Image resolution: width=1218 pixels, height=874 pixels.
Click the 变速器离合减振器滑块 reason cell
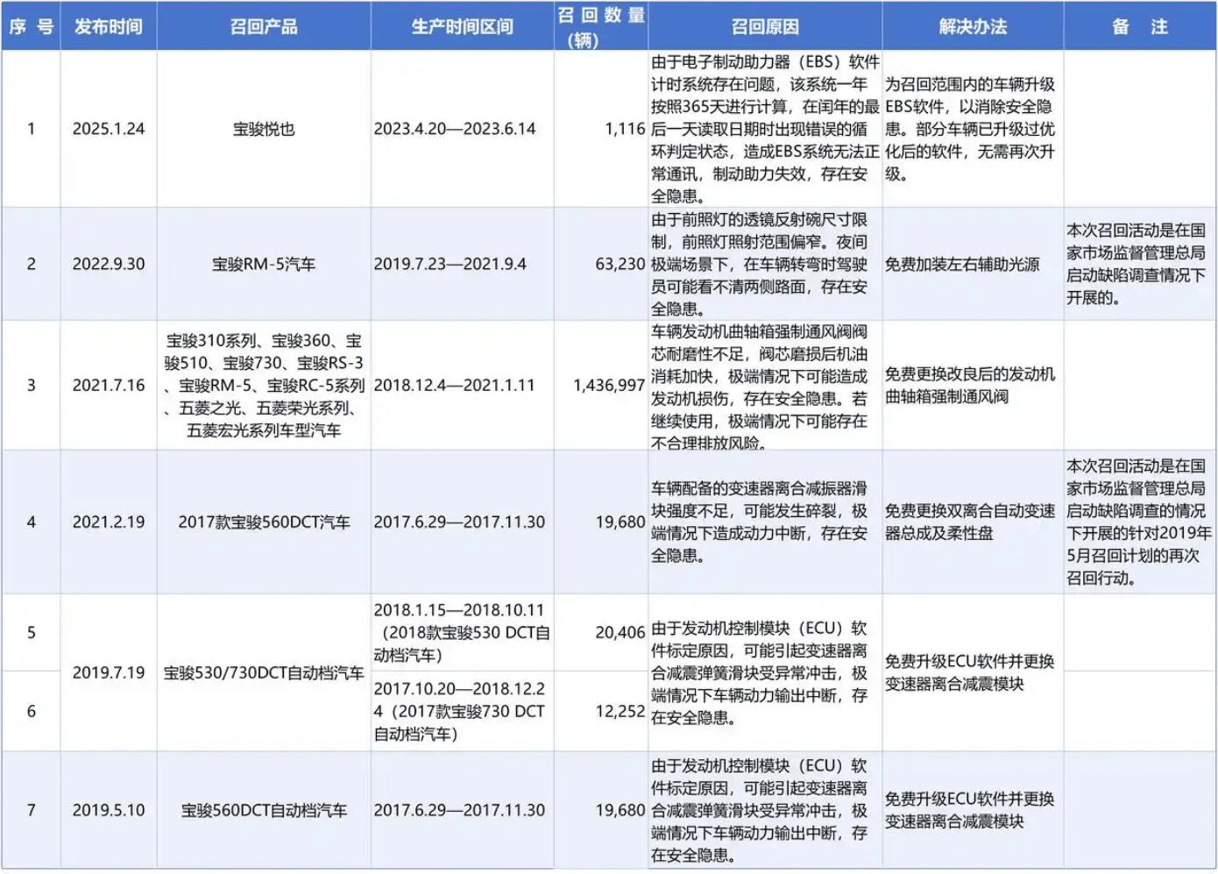(x=765, y=522)
